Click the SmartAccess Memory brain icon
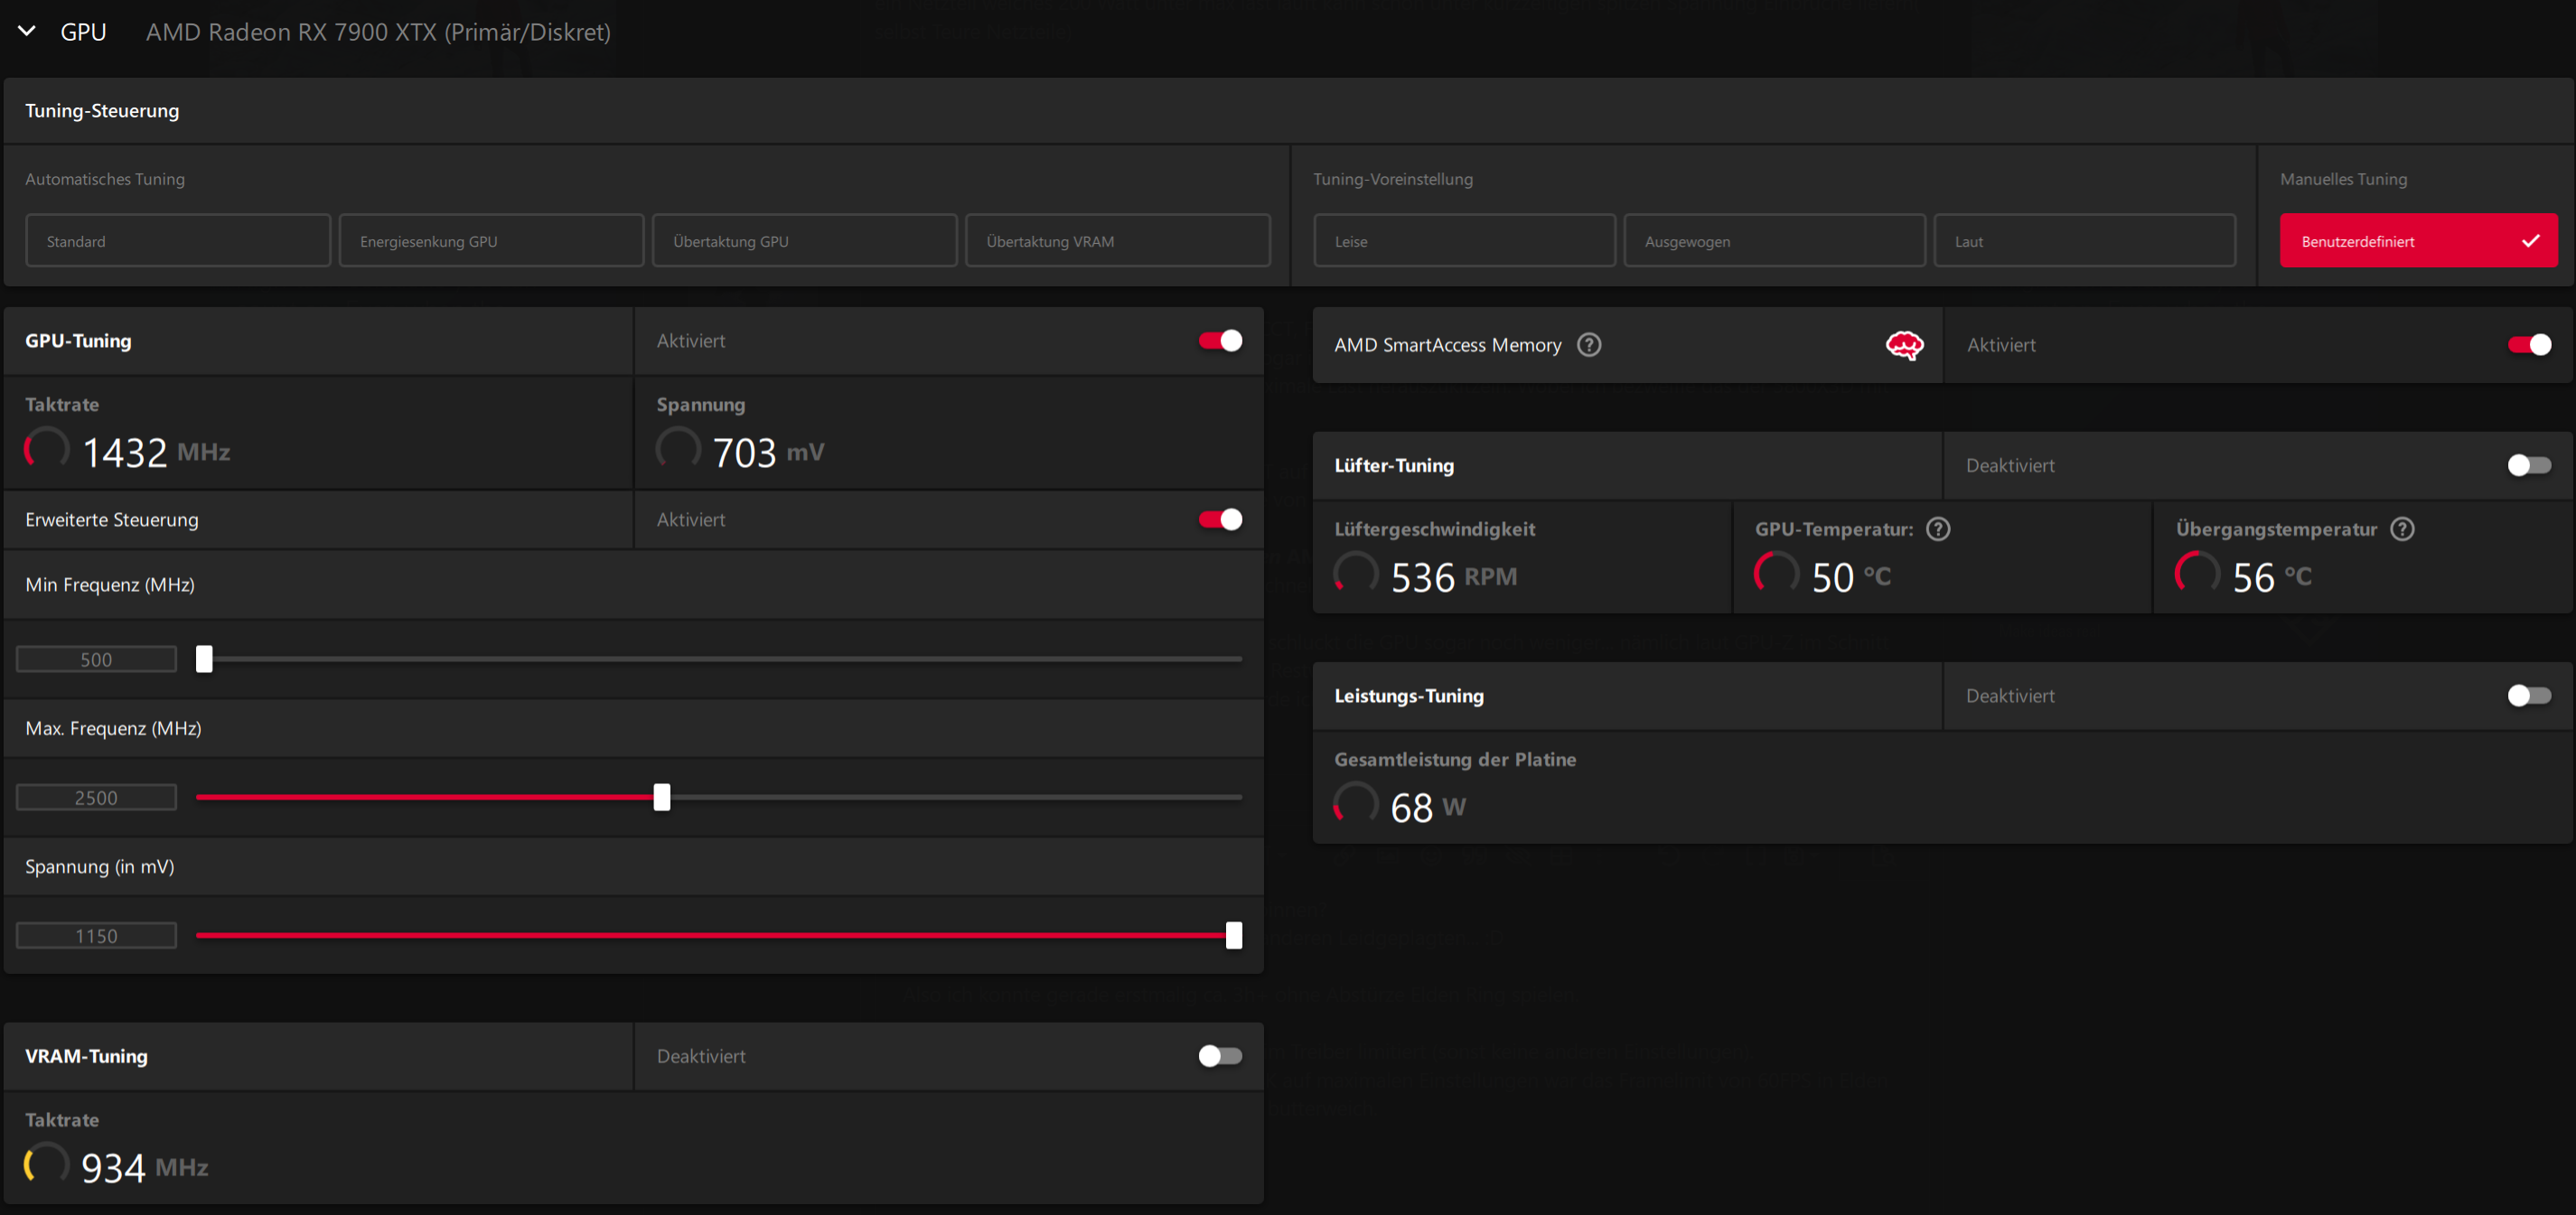2576x1215 pixels. [1904, 345]
